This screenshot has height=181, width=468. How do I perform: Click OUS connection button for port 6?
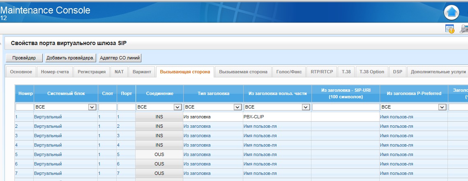[159, 164]
